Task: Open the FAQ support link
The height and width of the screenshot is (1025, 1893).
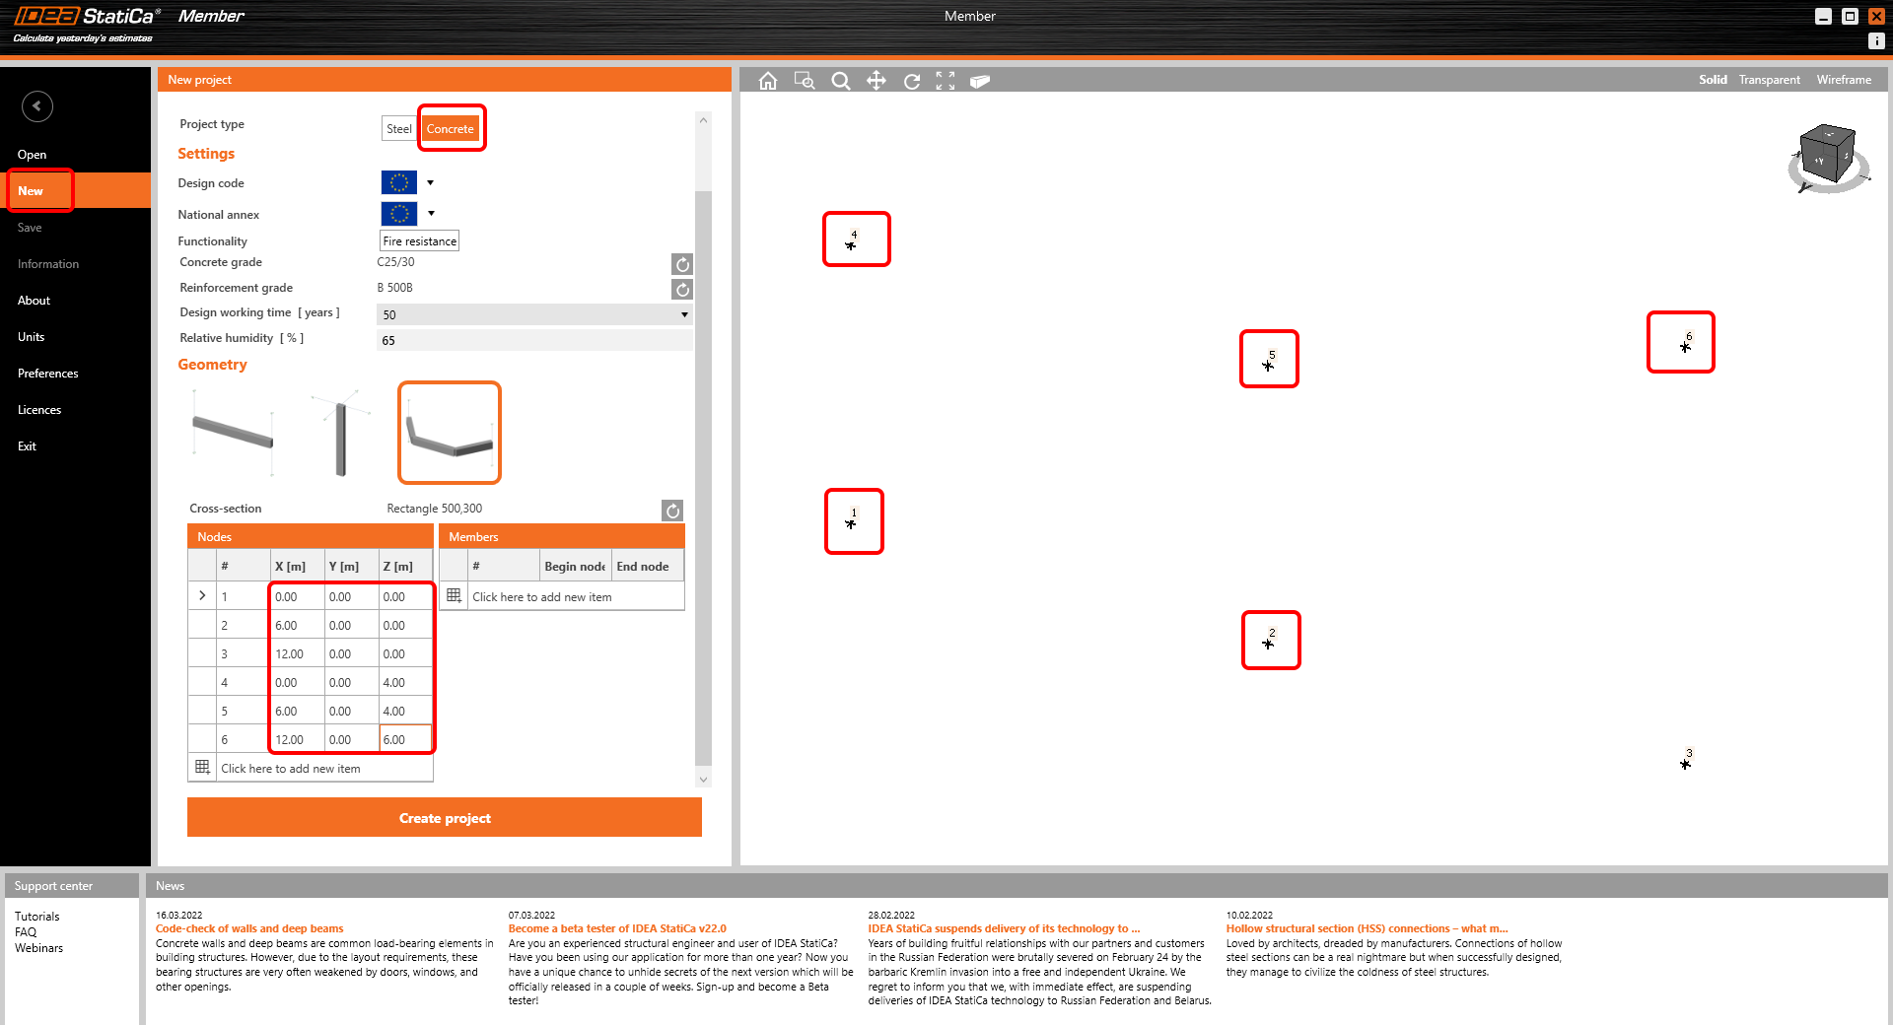Action: click(26, 932)
